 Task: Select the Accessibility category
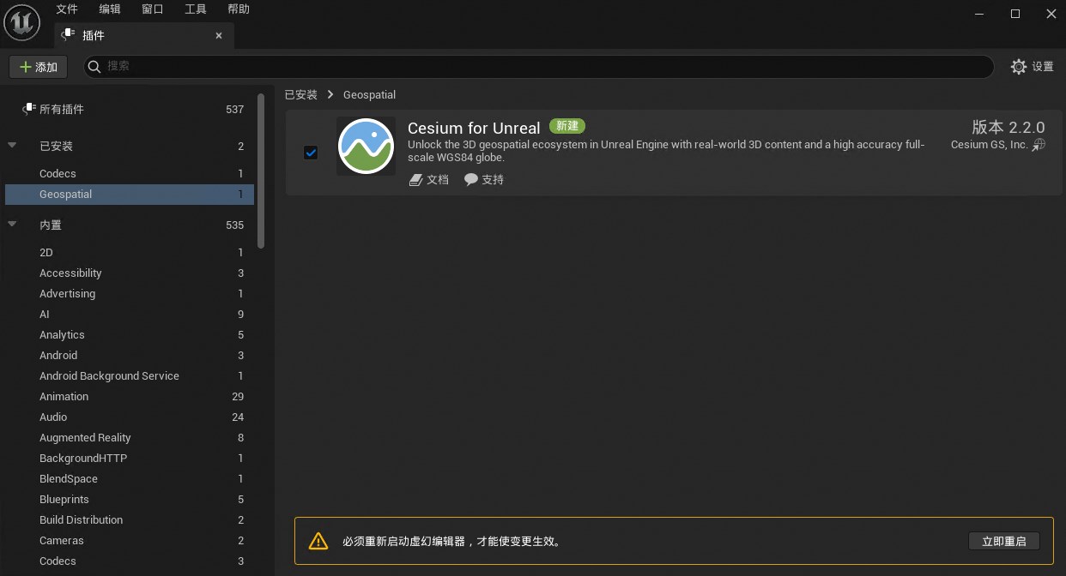(131, 273)
